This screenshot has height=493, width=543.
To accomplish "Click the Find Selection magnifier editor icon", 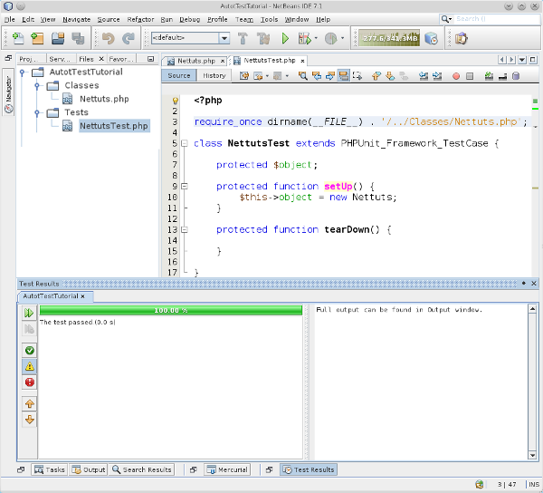I will pyautogui.click(x=302, y=76).
